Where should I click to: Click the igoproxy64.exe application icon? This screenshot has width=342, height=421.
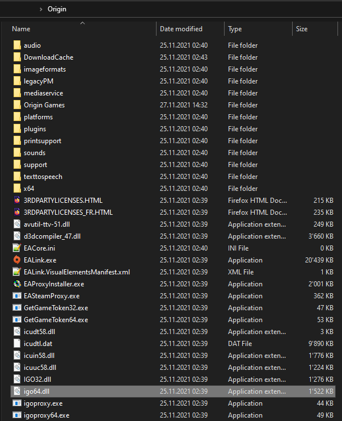pyautogui.click(x=17, y=415)
